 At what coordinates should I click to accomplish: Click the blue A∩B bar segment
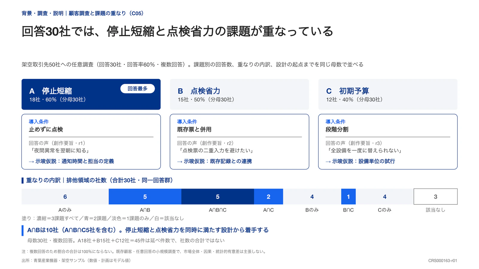pyautogui.click(x=145, y=197)
